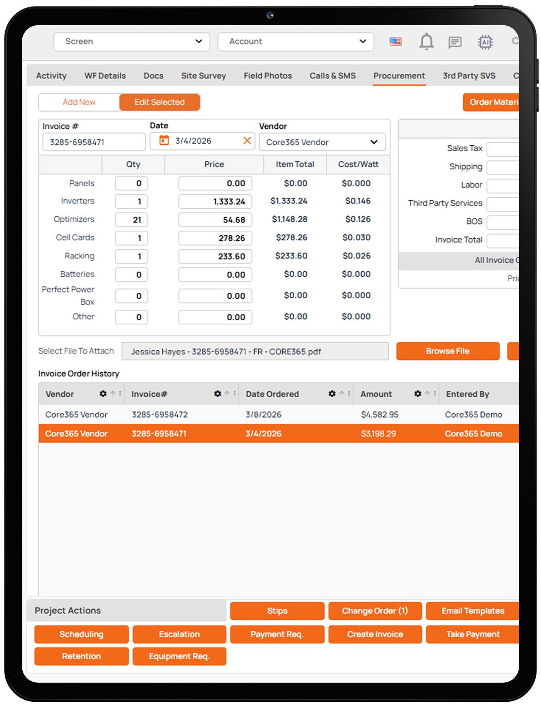Click the Scheduling button
This screenshot has height=710, width=541.
pyautogui.click(x=82, y=634)
